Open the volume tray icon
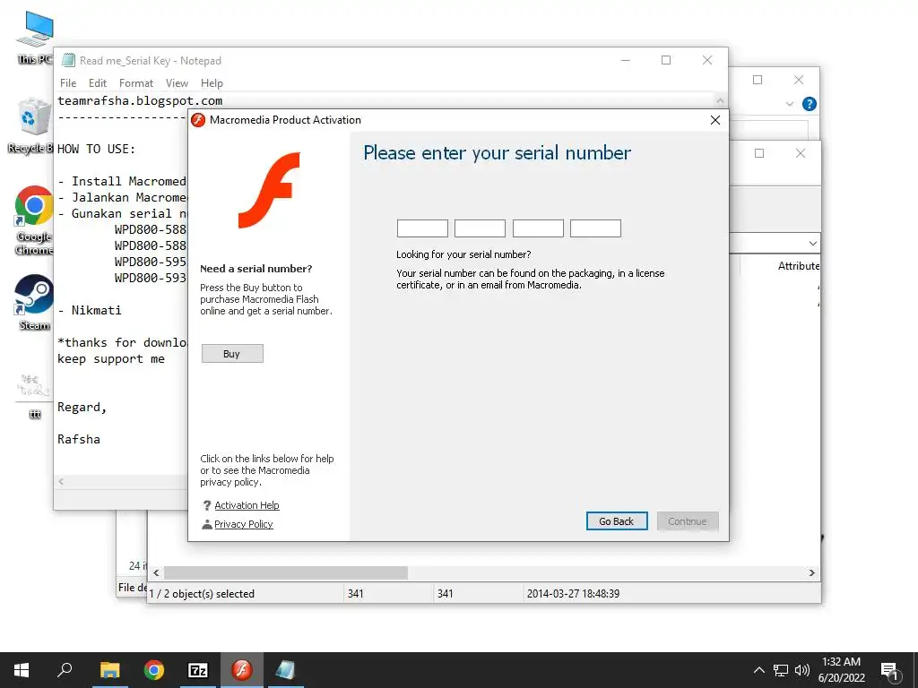 coord(801,670)
